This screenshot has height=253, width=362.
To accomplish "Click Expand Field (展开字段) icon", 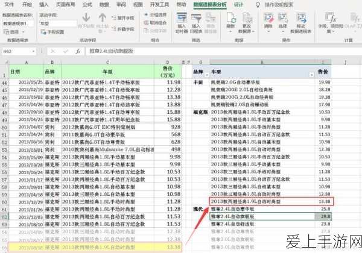I will click(x=113, y=17).
